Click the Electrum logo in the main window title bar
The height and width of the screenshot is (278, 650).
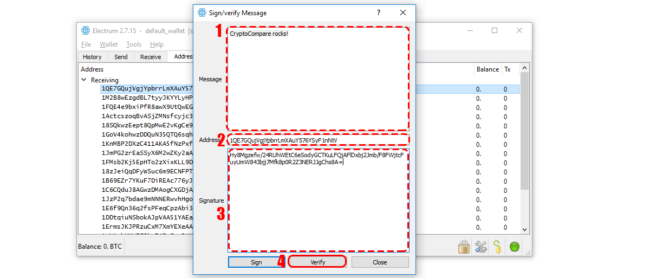(86, 30)
